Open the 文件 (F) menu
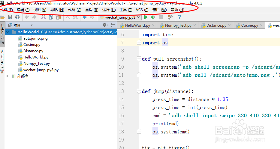This screenshot has width=280, height=149. point(7,10)
